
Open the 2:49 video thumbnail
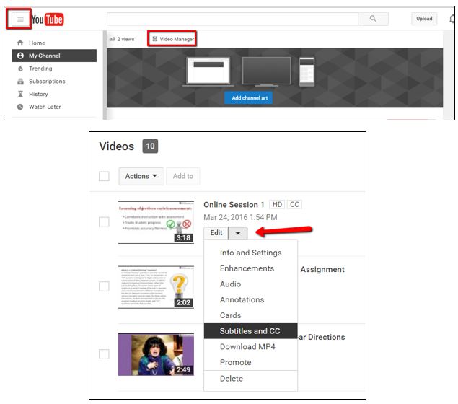(156, 354)
